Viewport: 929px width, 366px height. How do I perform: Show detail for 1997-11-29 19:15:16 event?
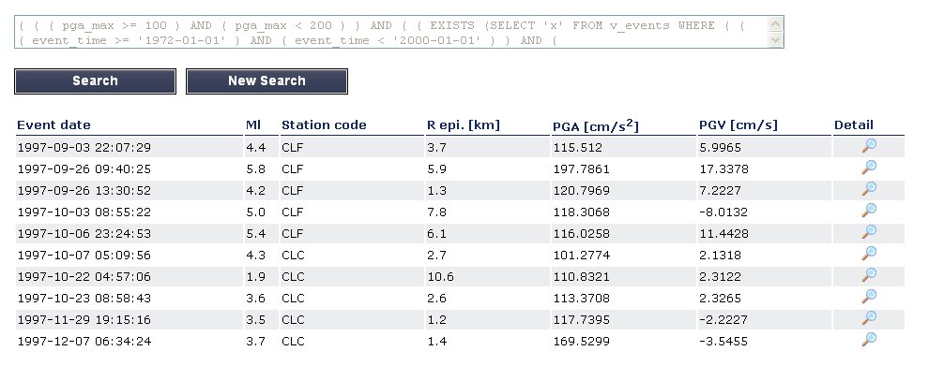pos(869,318)
